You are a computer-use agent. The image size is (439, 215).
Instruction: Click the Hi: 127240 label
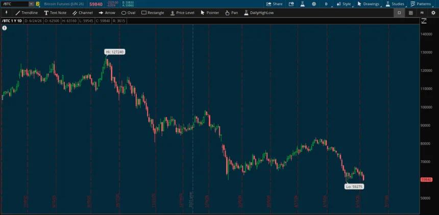click(x=115, y=52)
